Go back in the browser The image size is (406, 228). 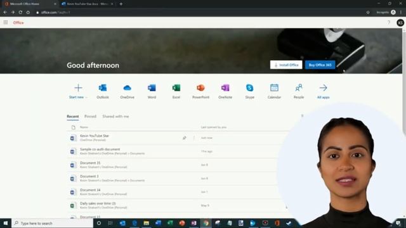click(x=5, y=12)
